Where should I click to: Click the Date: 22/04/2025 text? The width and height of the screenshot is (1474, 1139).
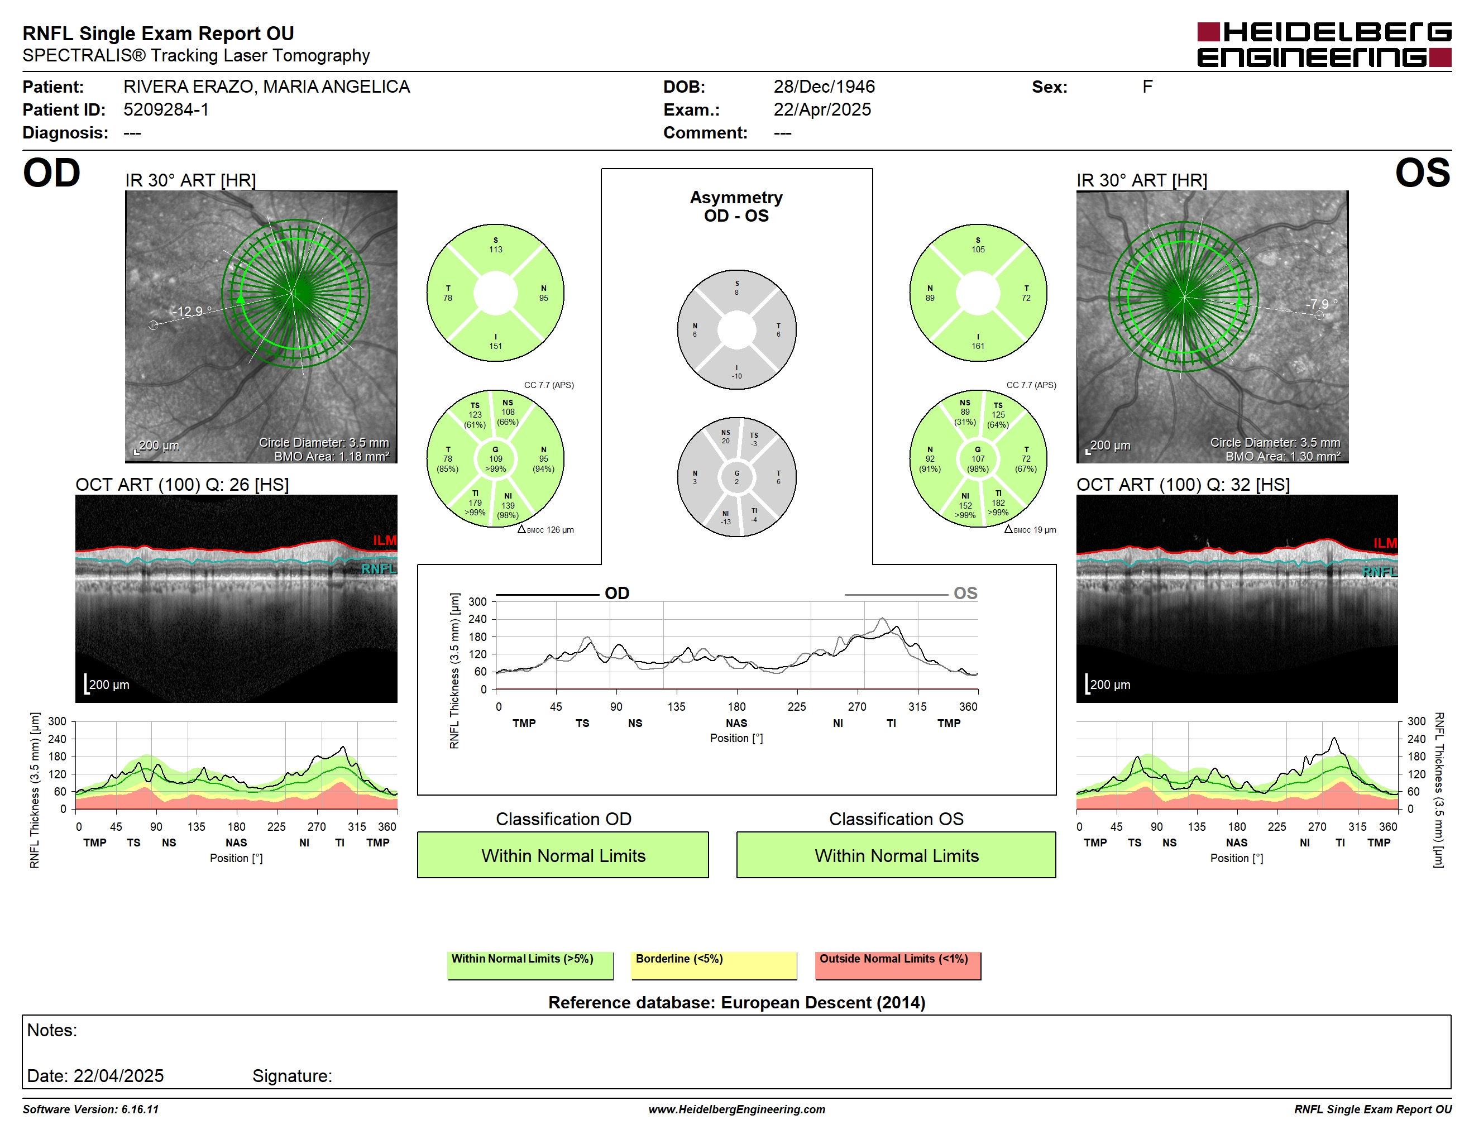point(95,1076)
